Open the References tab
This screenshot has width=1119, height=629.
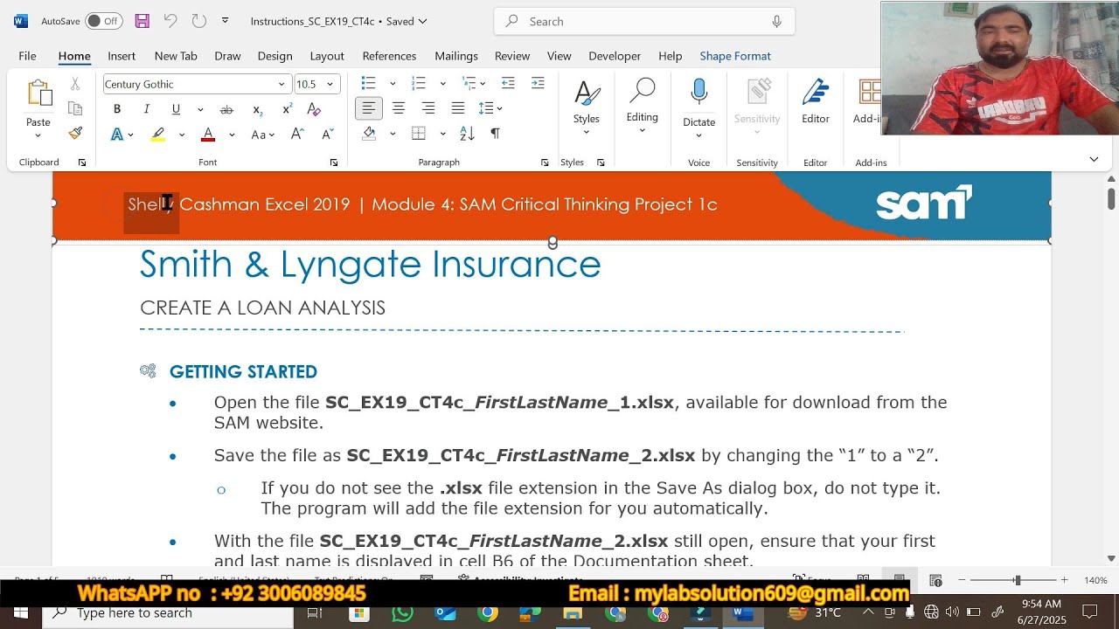389,56
